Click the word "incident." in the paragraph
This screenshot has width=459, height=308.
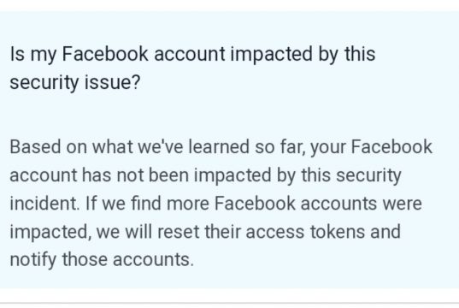coord(44,204)
